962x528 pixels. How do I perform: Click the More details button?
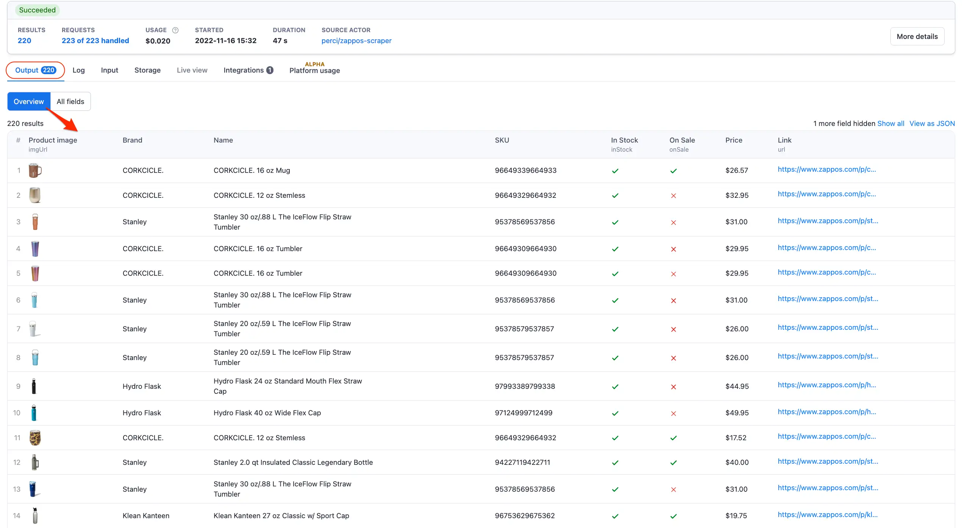click(917, 36)
